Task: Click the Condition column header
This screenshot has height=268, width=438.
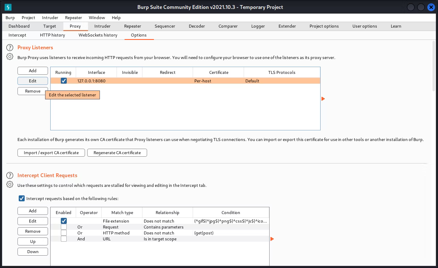Action: click(x=231, y=212)
